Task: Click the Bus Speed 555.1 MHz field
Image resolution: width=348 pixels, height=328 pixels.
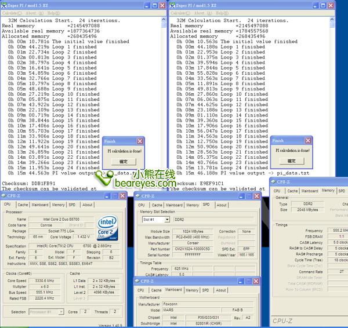Action: 45,292
